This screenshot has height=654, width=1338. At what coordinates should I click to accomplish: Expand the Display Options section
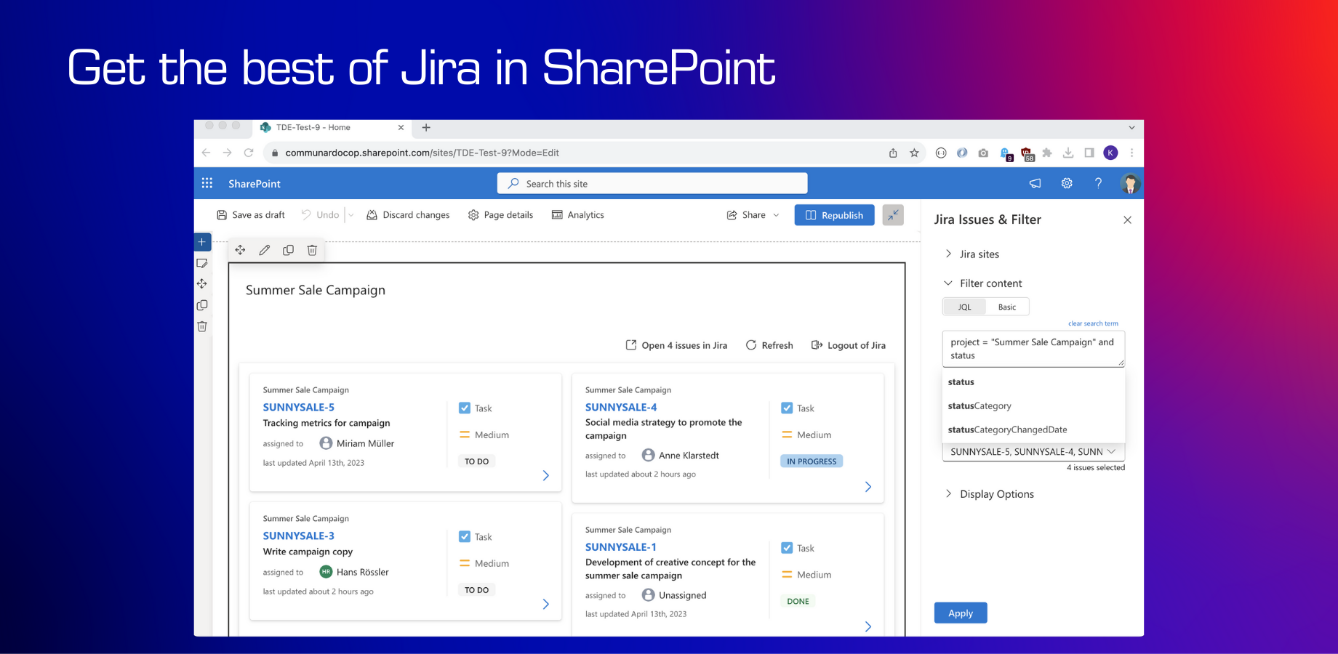989,494
